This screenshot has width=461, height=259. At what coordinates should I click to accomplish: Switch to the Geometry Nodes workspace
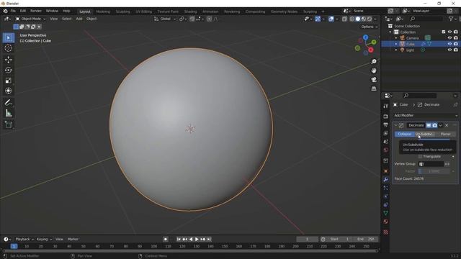(284, 12)
